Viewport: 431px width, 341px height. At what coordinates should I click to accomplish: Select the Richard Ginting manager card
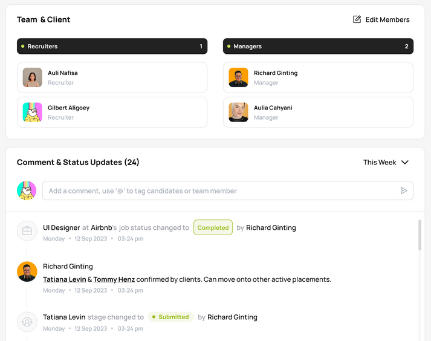318,77
